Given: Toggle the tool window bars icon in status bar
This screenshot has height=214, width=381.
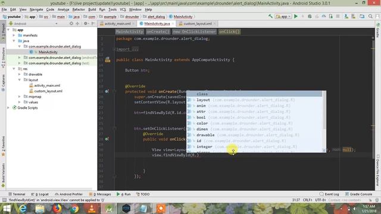Looking at the screenshot, I should pos(4,200).
